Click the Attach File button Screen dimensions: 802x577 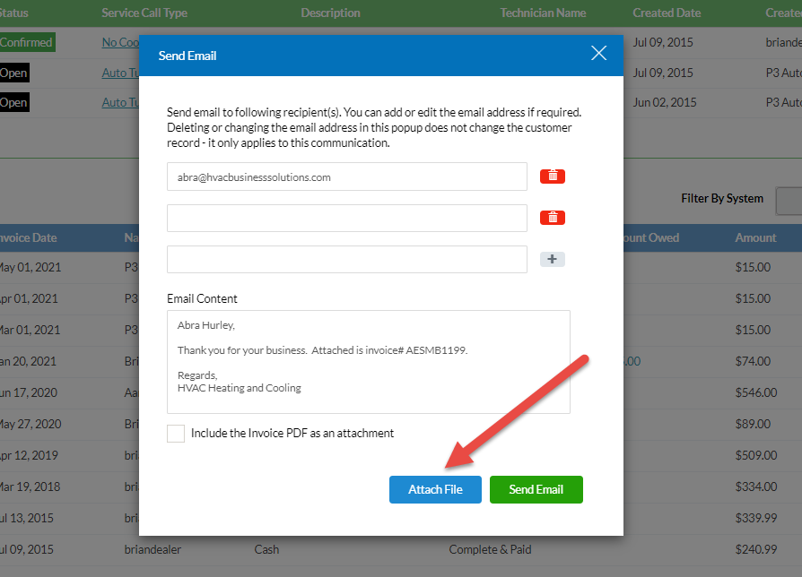[435, 489]
